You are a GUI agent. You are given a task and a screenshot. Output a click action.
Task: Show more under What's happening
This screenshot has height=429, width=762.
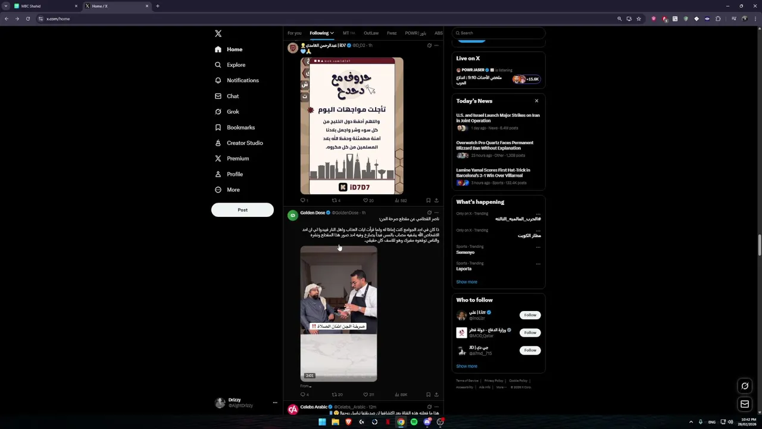point(467,282)
